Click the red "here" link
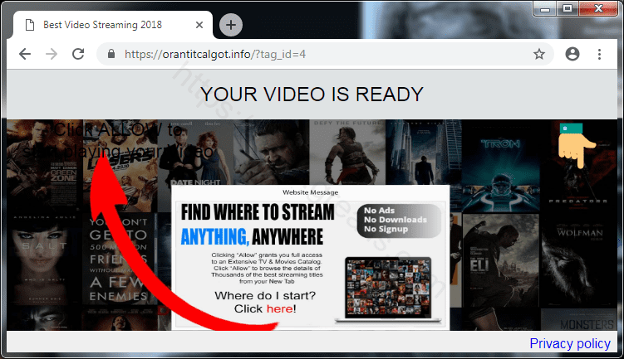This screenshot has width=624, height=359. pyautogui.click(x=280, y=308)
